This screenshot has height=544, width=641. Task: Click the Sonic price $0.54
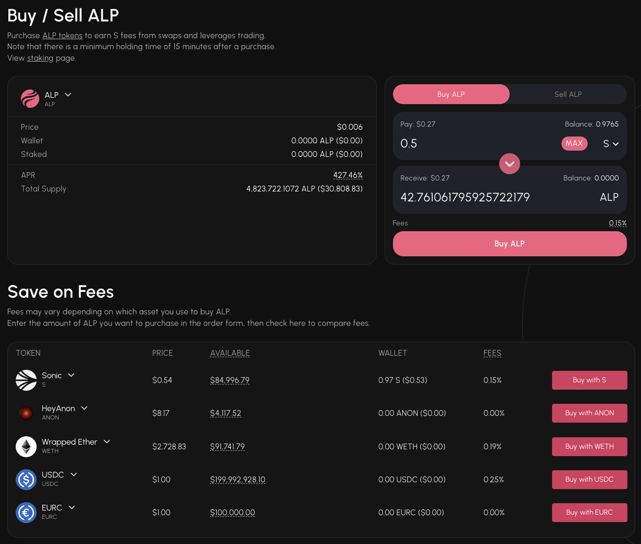coord(162,380)
